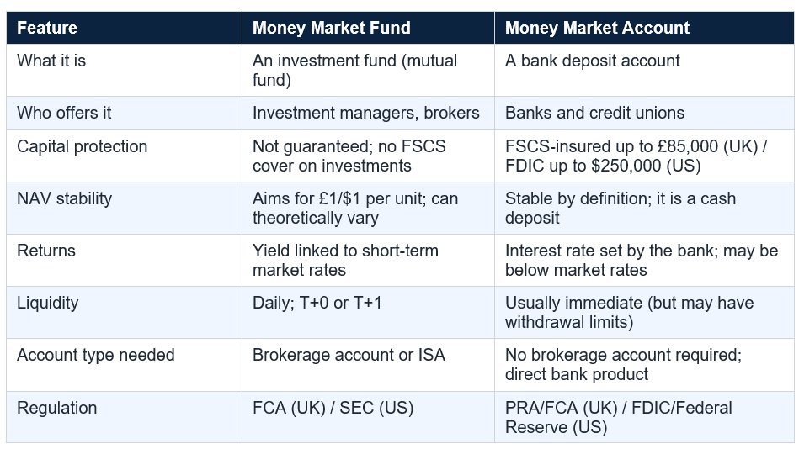Viewport: 799px width, 449px height.
Task: Select the 'Returns' row label
Action: [124, 260]
